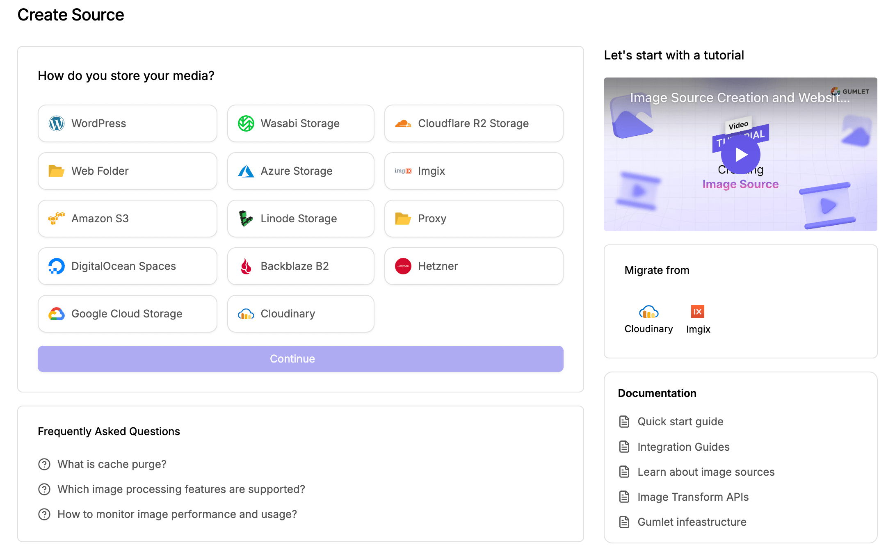Image resolution: width=895 pixels, height=552 pixels.
Task: Click the Continue button
Action: pos(301,359)
